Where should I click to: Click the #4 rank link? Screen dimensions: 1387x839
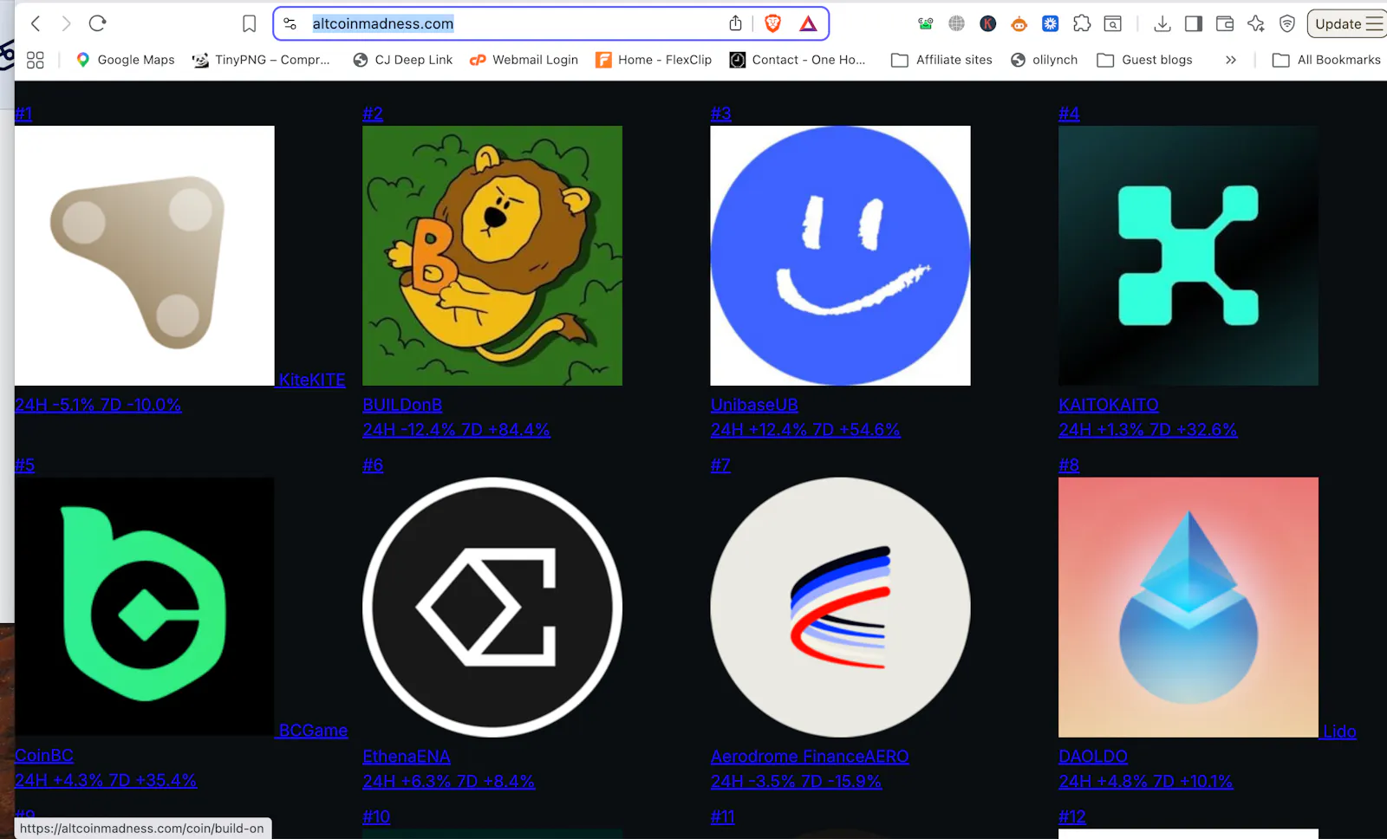click(1069, 114)
